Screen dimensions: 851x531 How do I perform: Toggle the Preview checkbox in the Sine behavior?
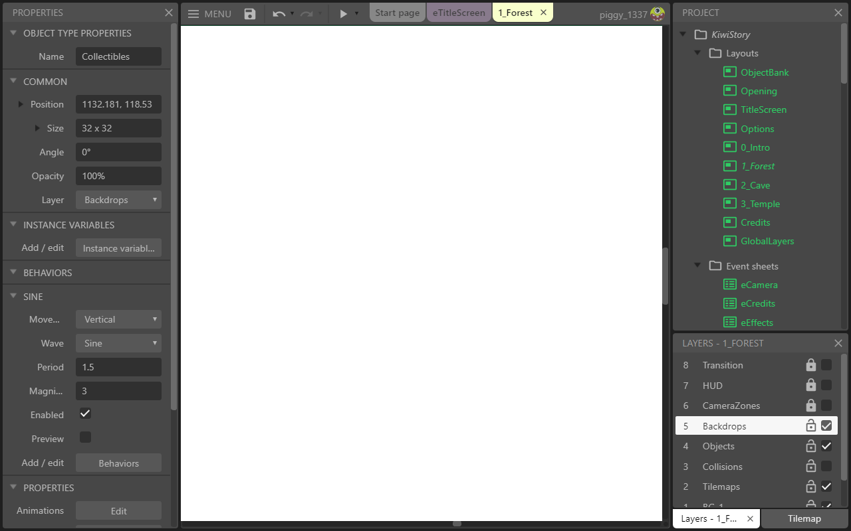tap(85, 437)
